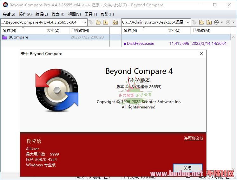Click the right pane forward arrow icon

[228, 23]
